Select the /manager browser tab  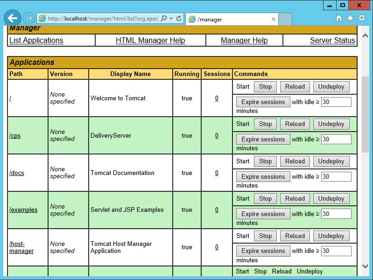coord(232,19)
